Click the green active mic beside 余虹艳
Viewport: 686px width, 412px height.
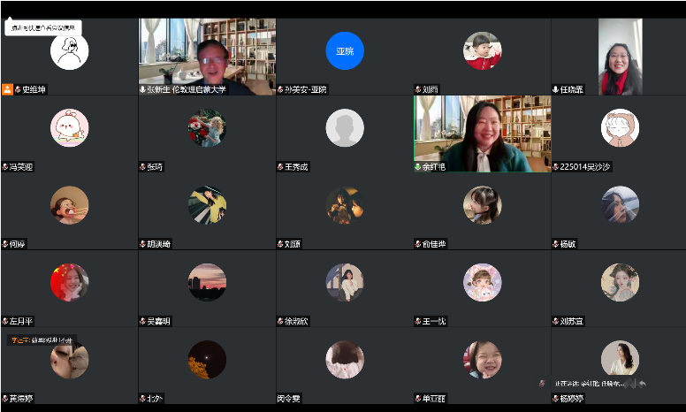(418, 166)
